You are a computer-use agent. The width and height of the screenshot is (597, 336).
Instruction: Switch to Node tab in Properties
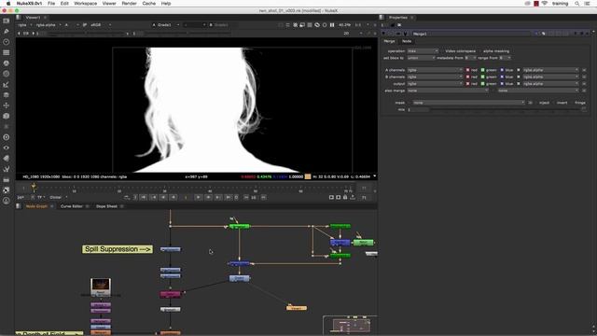(407, 41)
